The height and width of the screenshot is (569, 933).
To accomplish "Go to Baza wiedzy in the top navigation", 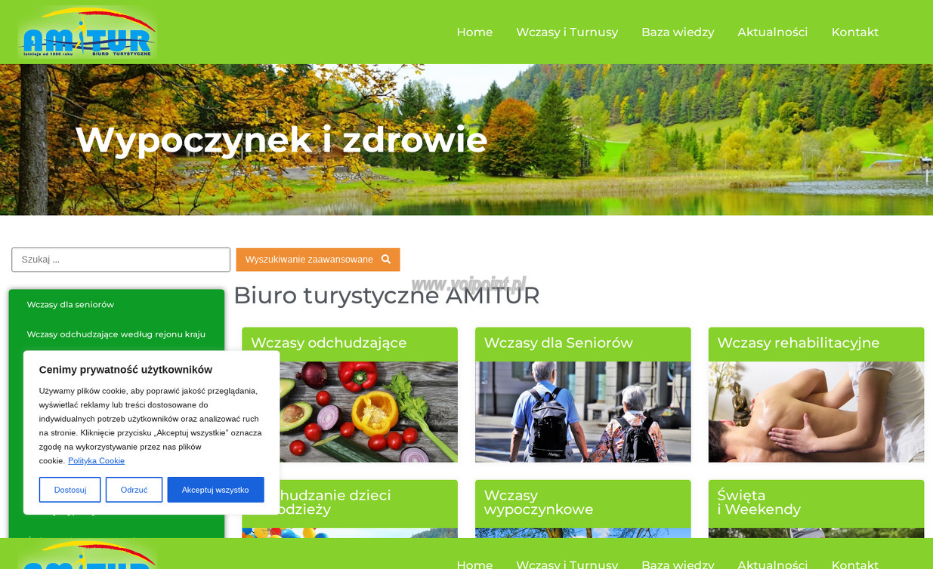I will click(x=678, y=32).
